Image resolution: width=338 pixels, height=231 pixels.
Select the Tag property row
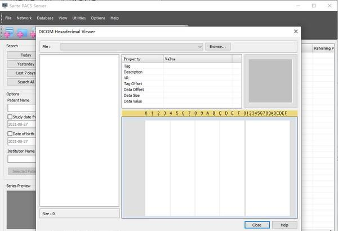pos(181,66)
